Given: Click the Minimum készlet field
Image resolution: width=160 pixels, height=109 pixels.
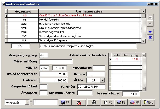Looking at the screenshot, I should [x=85, y=93].
